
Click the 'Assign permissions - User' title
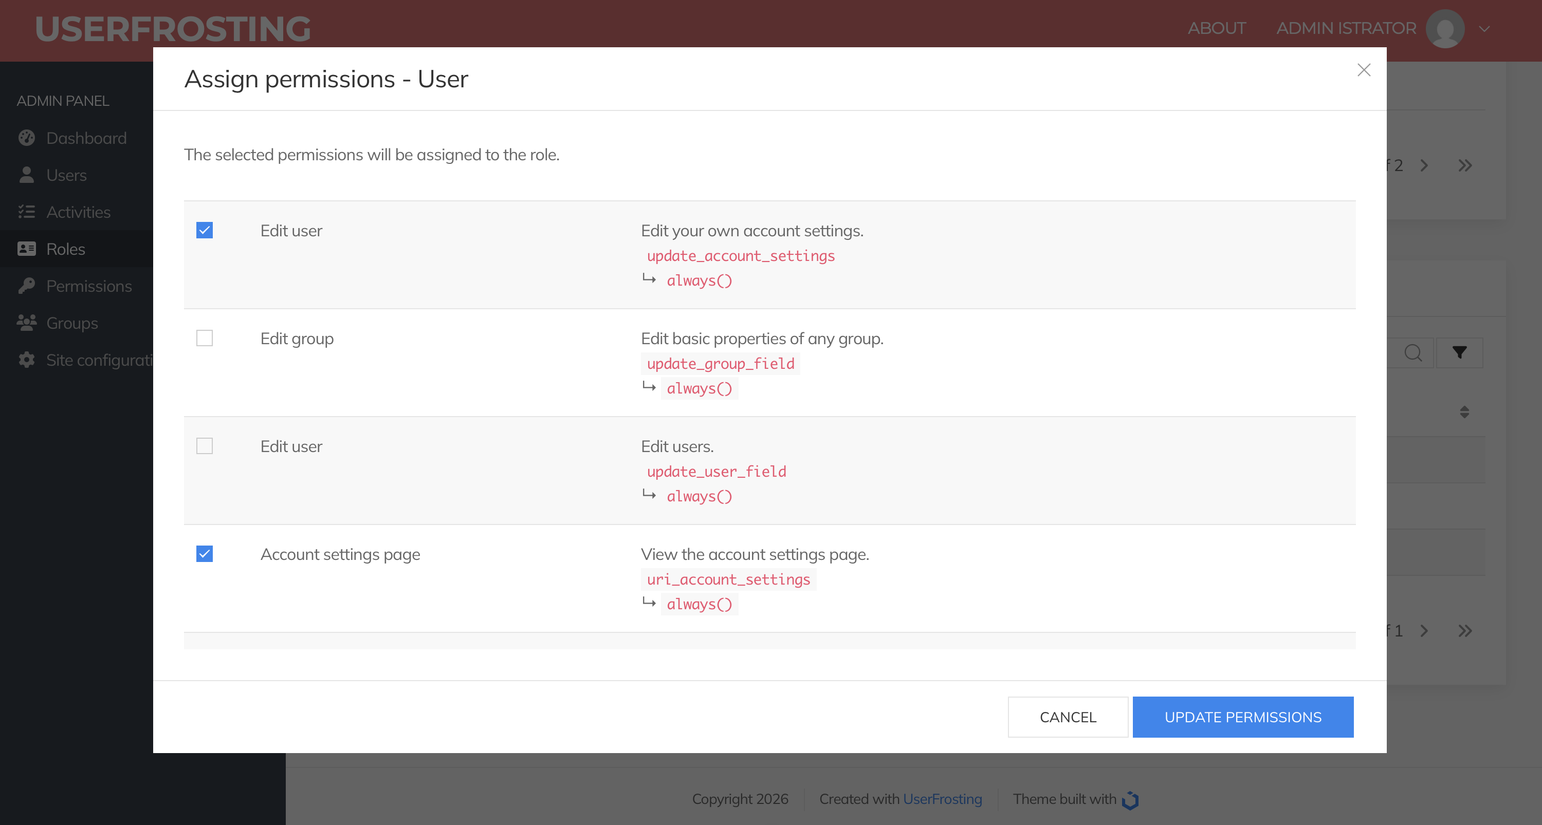[x=326, y=79]
